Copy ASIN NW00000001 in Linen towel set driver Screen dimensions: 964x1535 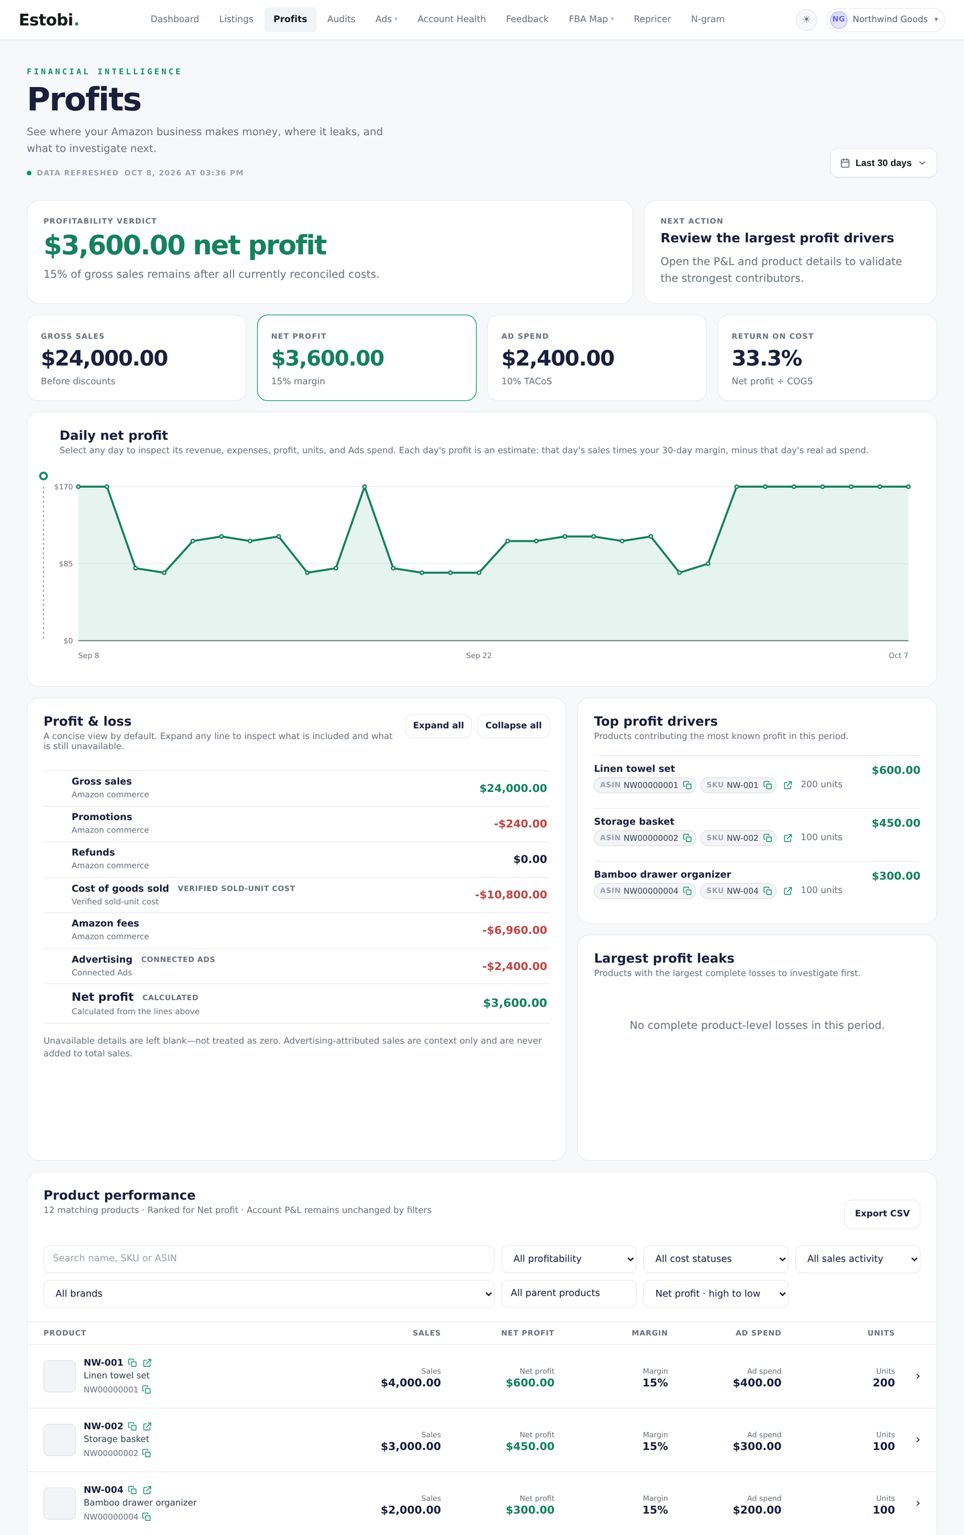pos(687,785)
